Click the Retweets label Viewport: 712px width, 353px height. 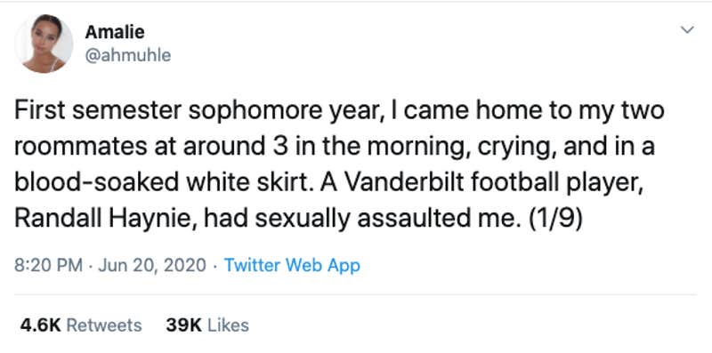[x=104, y=325]
